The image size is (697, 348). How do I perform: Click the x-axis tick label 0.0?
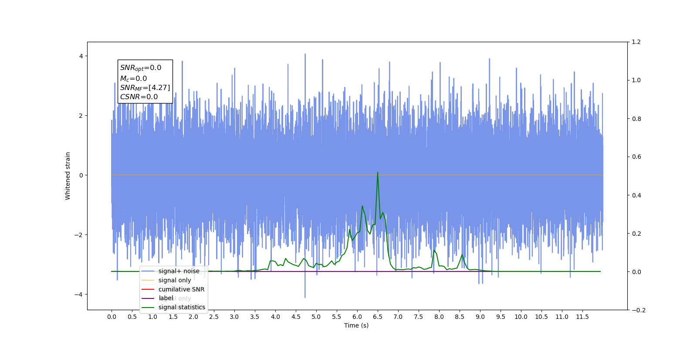[112, 317]
